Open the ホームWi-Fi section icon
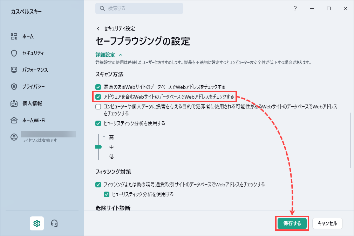 coord(14,120)
